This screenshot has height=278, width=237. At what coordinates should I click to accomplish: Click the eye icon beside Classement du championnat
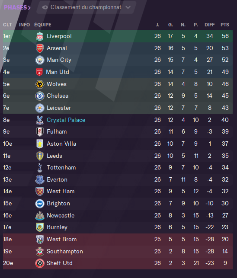[x=45, y=7]
